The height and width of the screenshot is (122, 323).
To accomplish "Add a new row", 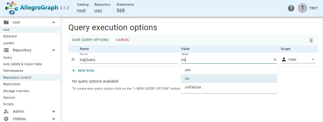I will (83, 71).
